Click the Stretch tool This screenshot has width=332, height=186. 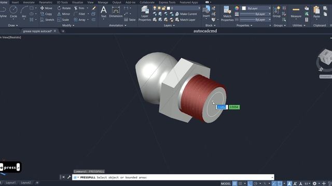(47, 20)
